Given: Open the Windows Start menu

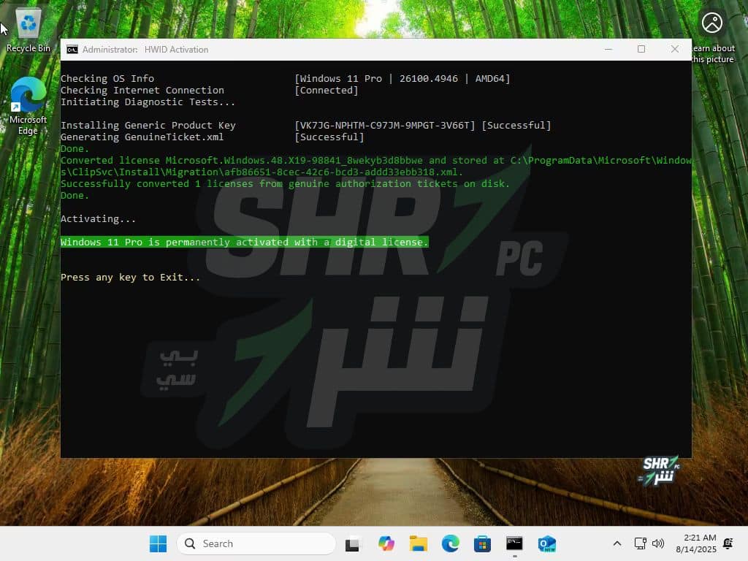Looking at the screenshot, I should [158, 543].
